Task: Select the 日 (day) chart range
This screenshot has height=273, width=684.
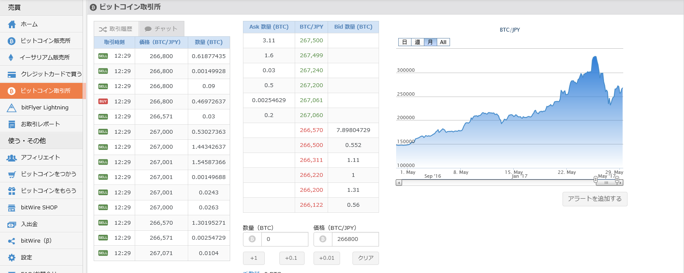Action: [x=405, y=42]
